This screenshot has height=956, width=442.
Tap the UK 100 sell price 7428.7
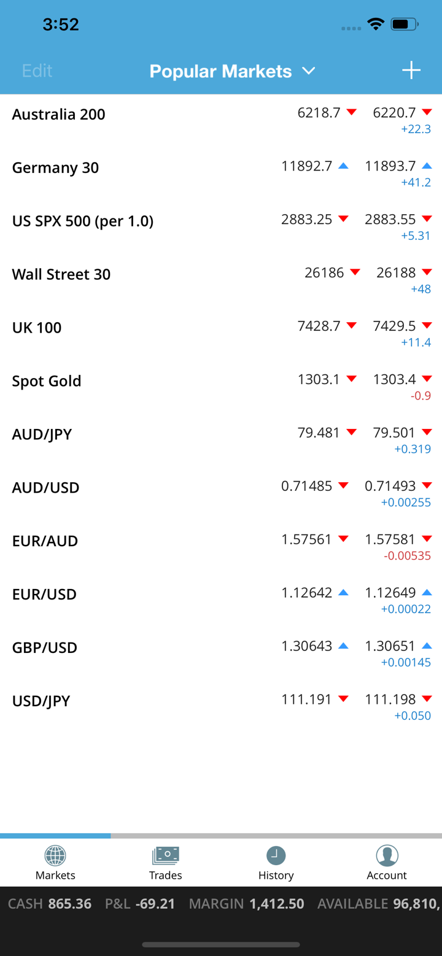click(319, 326)
